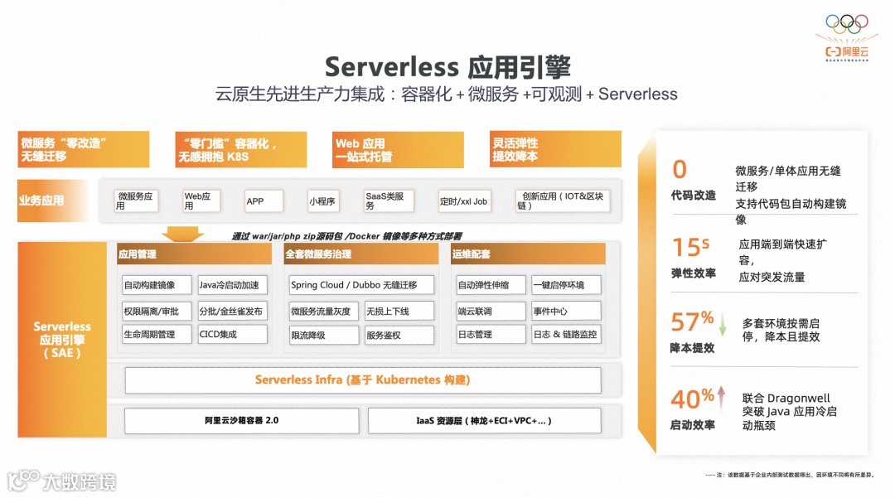
Task: Select the 日志管理 box
Action: [x=491, y=334]
